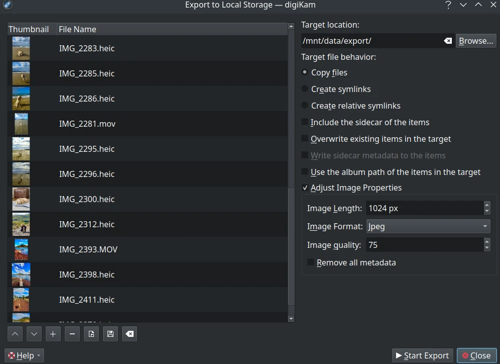
Task: Add items with the plus button
Action: pyautogui.click(x=53, y=334)
